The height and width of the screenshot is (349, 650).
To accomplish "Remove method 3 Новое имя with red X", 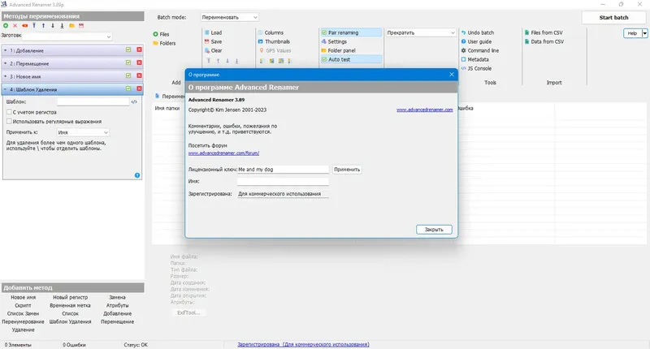I will pyautogui.click(x=139, y=75).
